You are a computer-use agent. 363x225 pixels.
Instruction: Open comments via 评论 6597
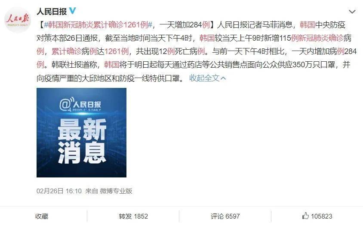[225, 216]
